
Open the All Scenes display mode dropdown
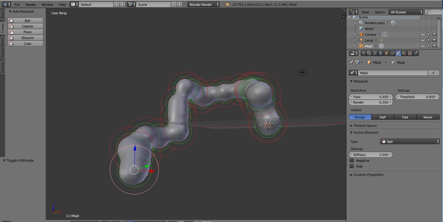pyautogui.click(x=406, y=12)
